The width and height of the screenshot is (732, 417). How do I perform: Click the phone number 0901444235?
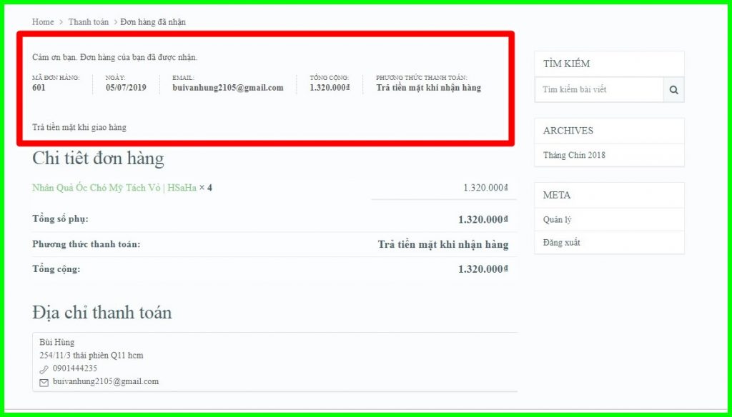75,368
